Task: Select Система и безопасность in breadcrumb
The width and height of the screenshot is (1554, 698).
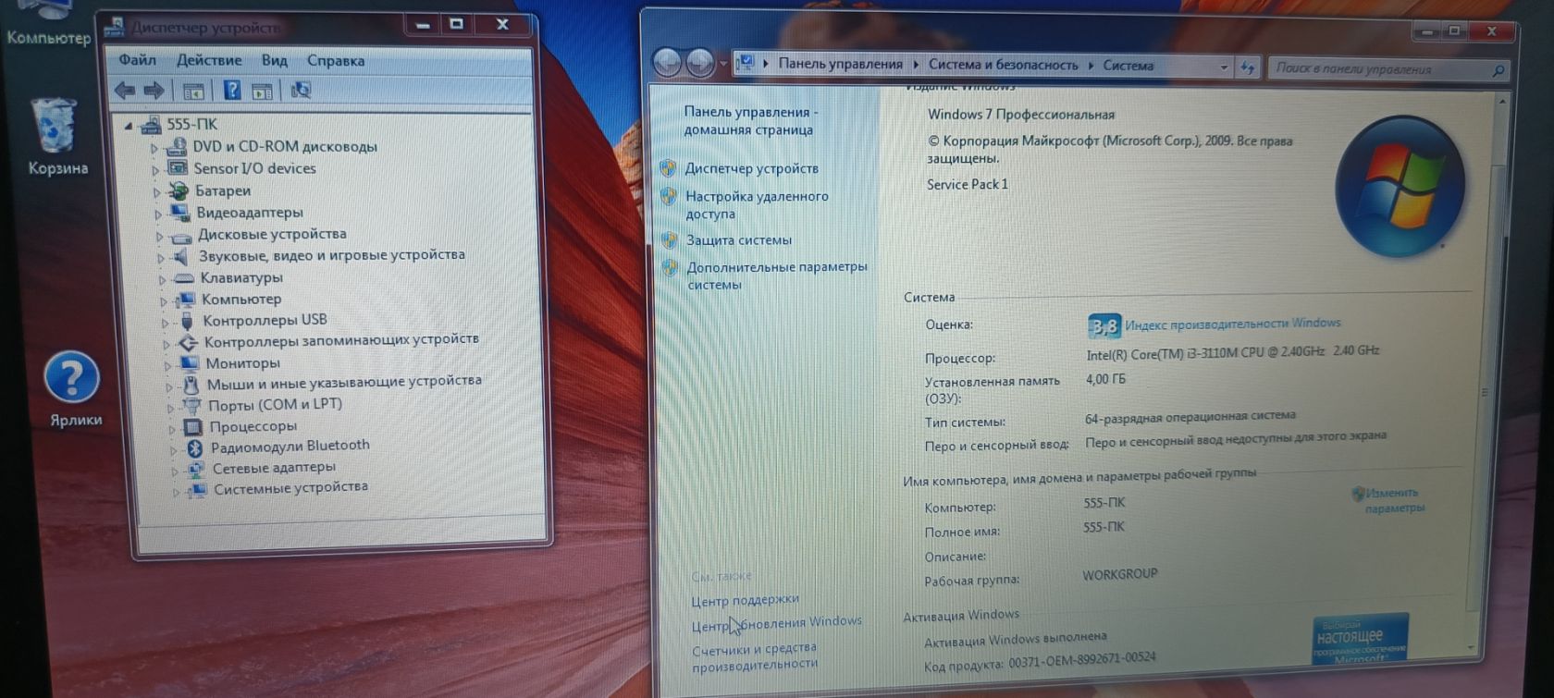Action: coord(1003,65)
